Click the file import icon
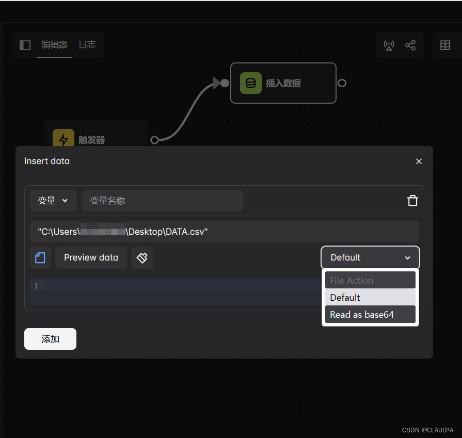 40,257
